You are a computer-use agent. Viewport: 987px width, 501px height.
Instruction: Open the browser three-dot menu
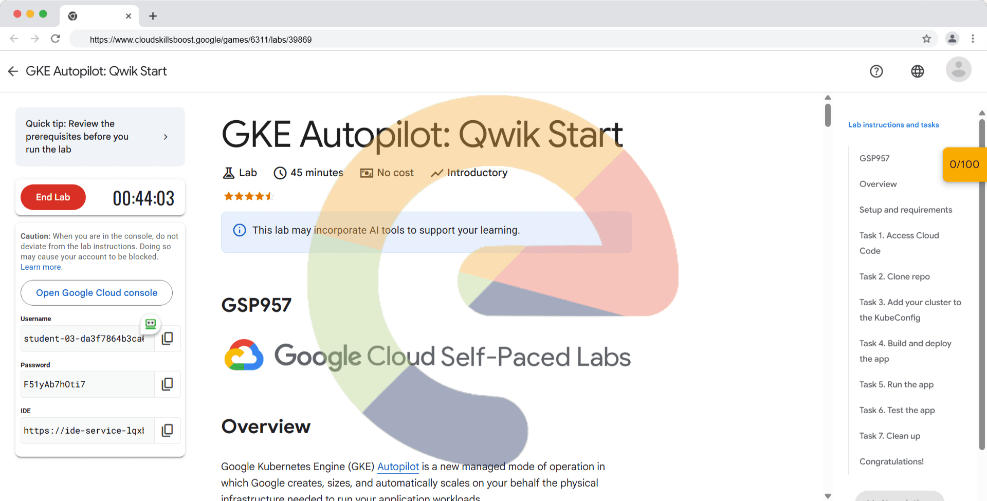pyautogui.click(x=973, y=39)
